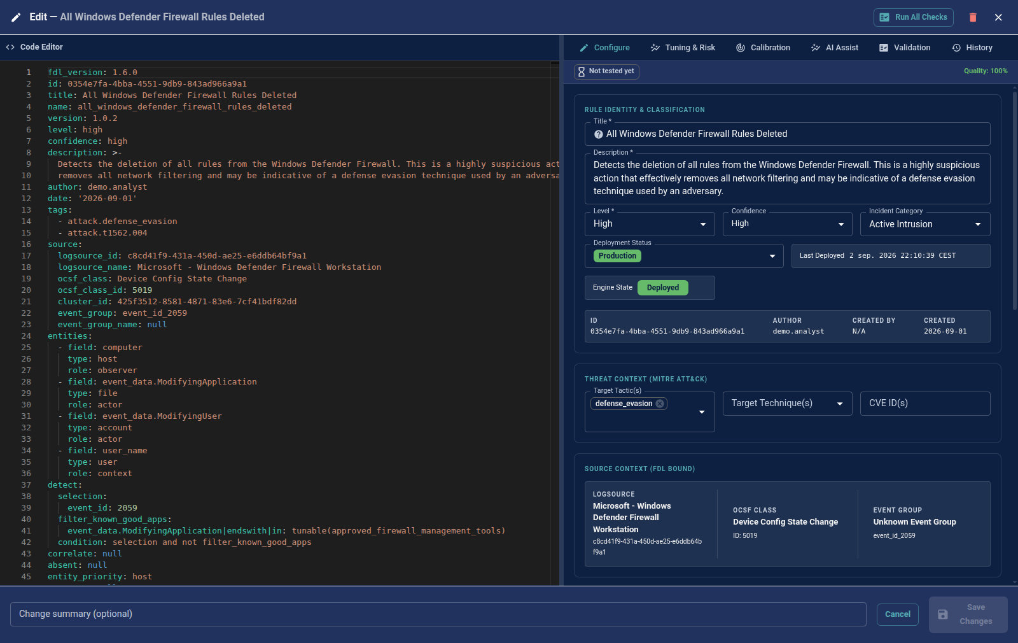Click code line 'version: 1.0.2'

pos(83,118)
